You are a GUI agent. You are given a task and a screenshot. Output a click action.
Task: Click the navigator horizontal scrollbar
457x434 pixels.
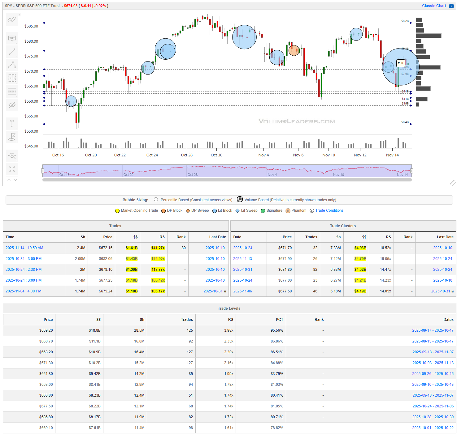tap(227, 180)
